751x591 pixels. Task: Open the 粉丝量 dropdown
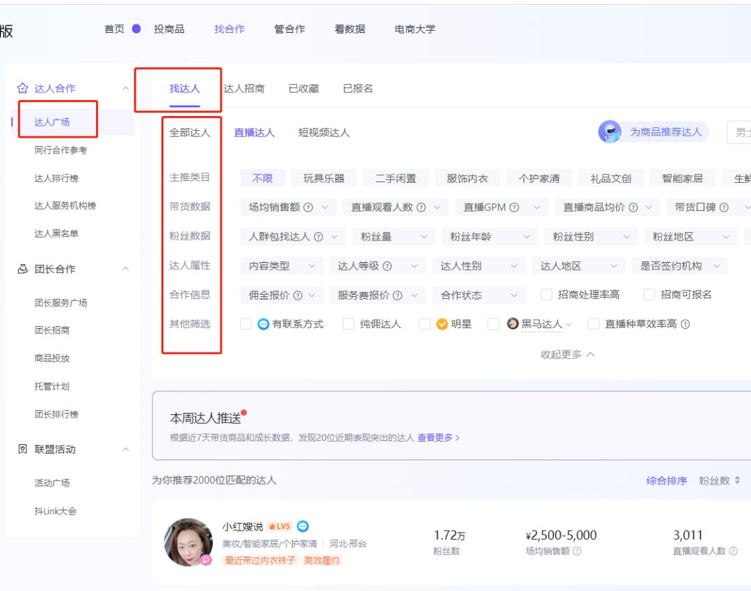pos(393,236)
